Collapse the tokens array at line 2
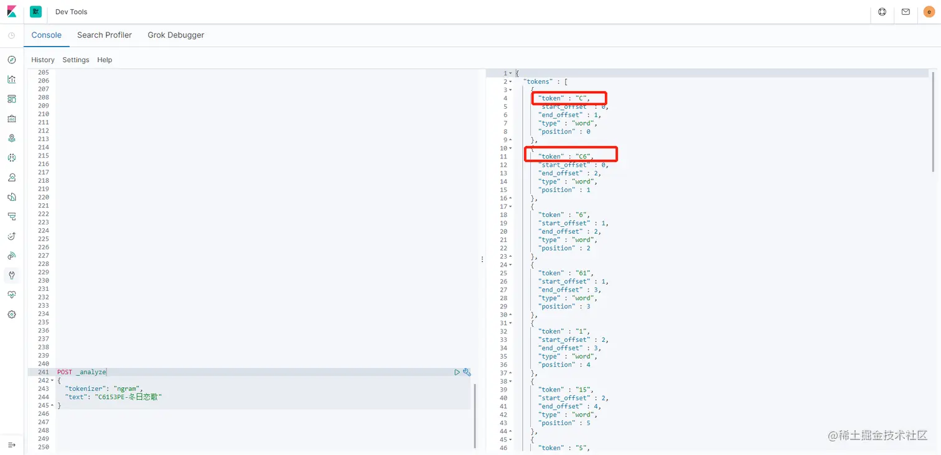 point(511,81)
